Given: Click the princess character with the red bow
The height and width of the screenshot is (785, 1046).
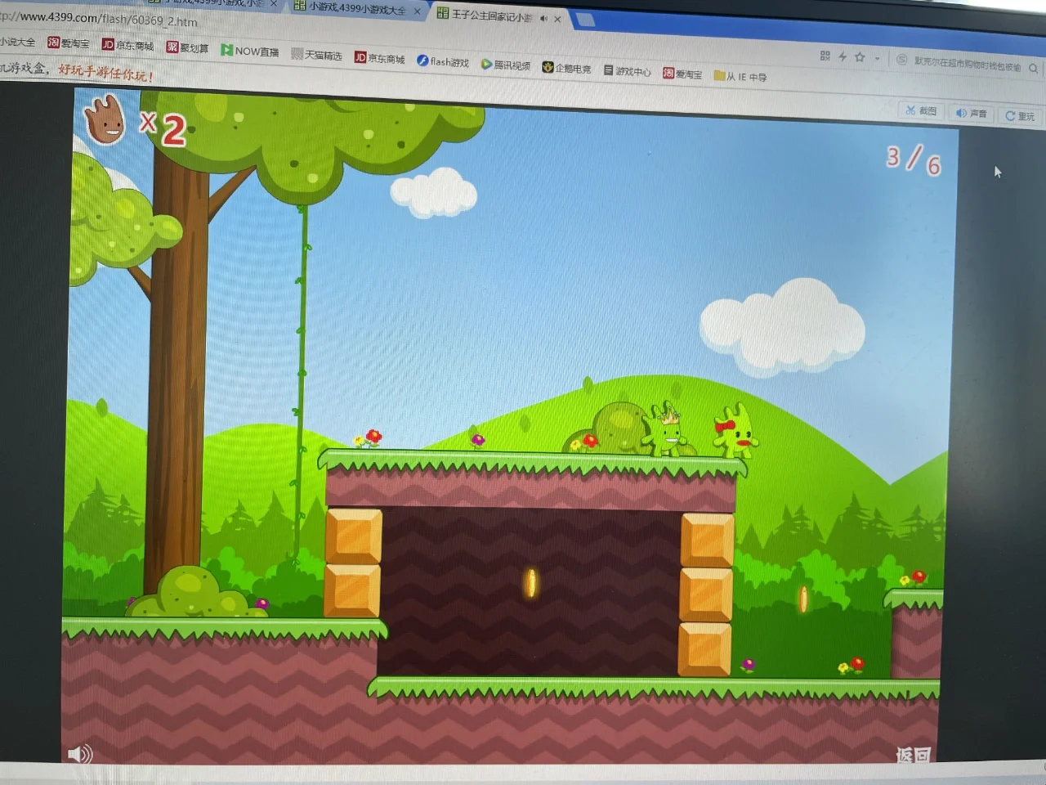Looking at the screenshot, I should 736,431.
